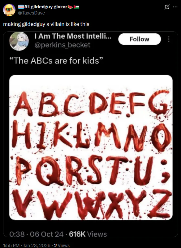Open the three-dot more menu on the post
The height and width of the screenshot is (248, 181).
(175, 7)
